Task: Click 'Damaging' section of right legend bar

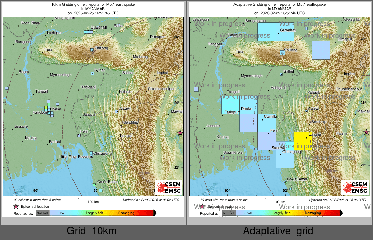Action: [313, 213]
